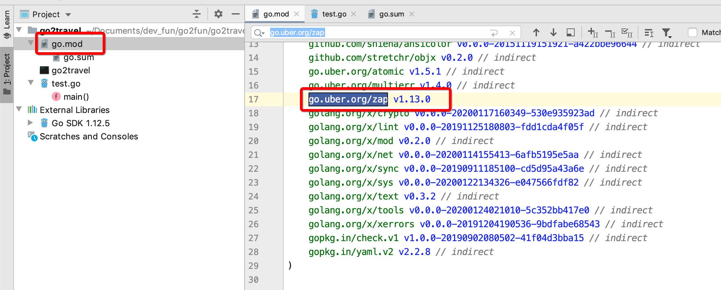
Task: Enable the Match case checkbox
Action: click(x=693, y=32)
